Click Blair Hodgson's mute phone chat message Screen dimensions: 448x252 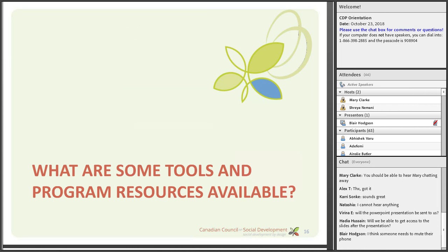[386, 236]
